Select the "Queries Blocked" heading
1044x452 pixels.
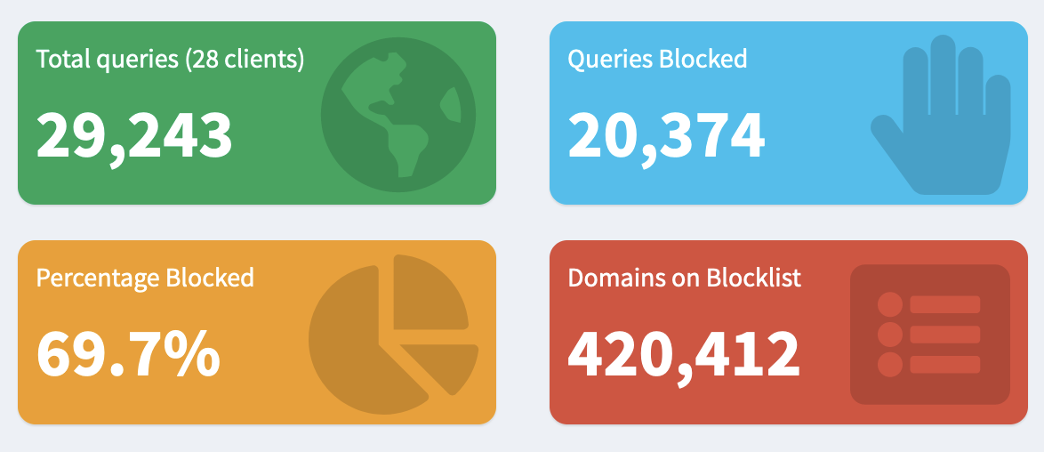point(657,60)
